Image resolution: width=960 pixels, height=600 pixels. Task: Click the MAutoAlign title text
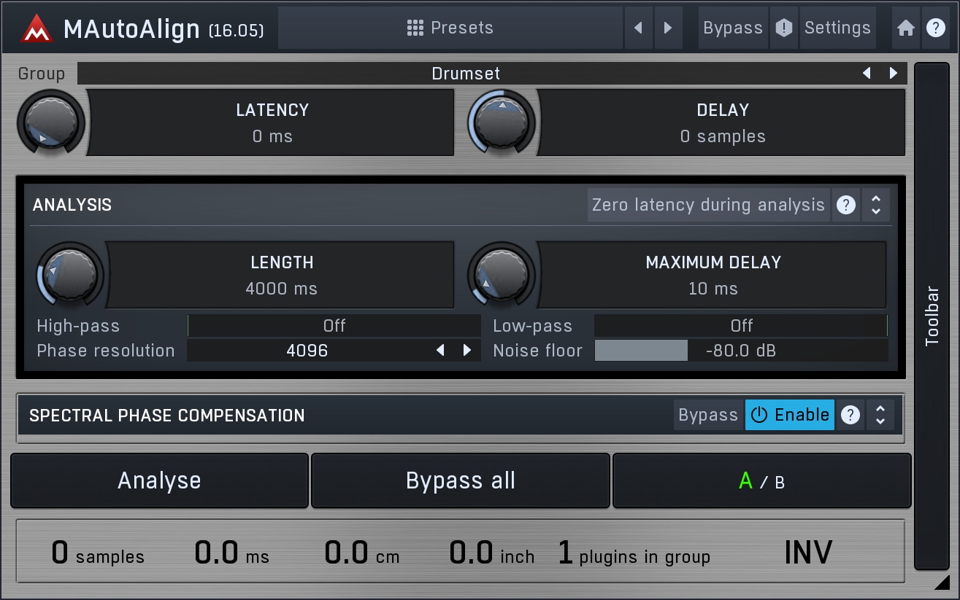(131, 28)
